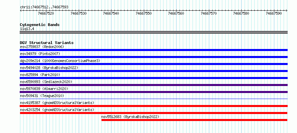Click the short red bar under nsv5512683
The height and width of the screenshot is (133, 297).
pyautogui.click(x=194, y=120)
